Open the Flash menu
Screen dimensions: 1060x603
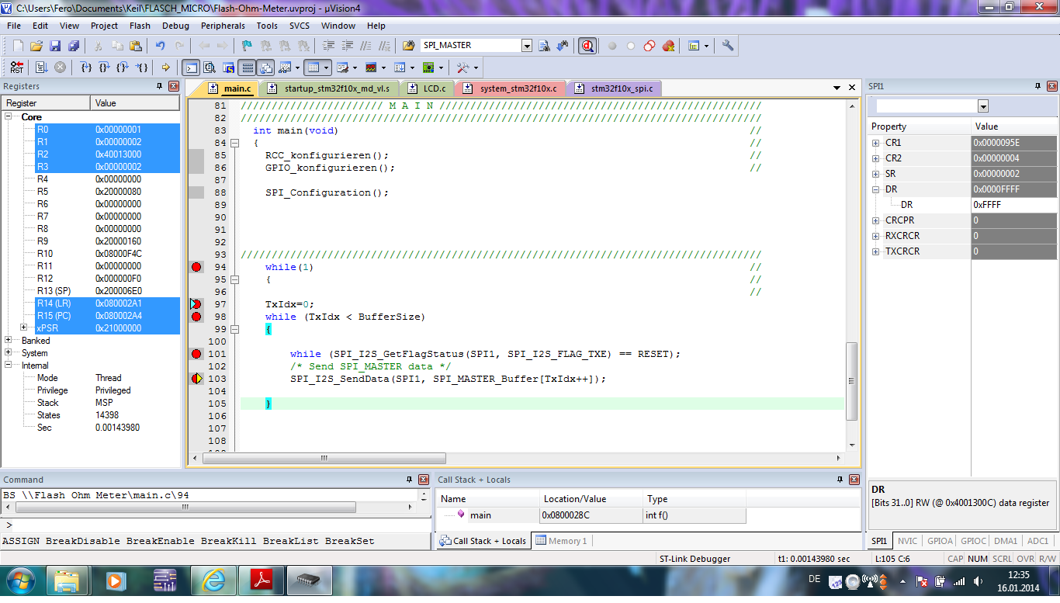(140, 26)
